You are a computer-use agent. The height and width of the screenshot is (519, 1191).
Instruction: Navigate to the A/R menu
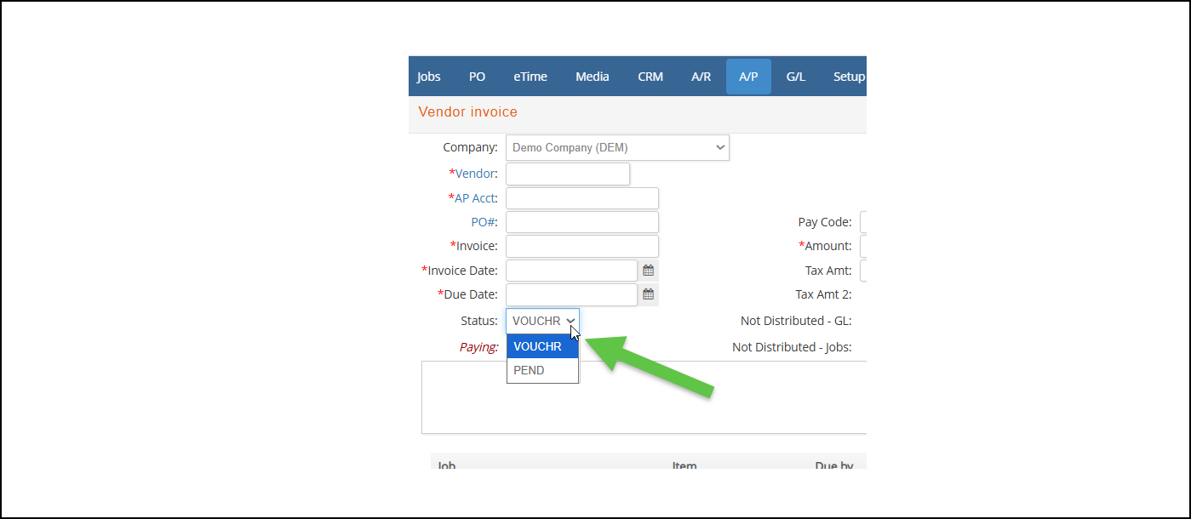[x=701, y=77]
